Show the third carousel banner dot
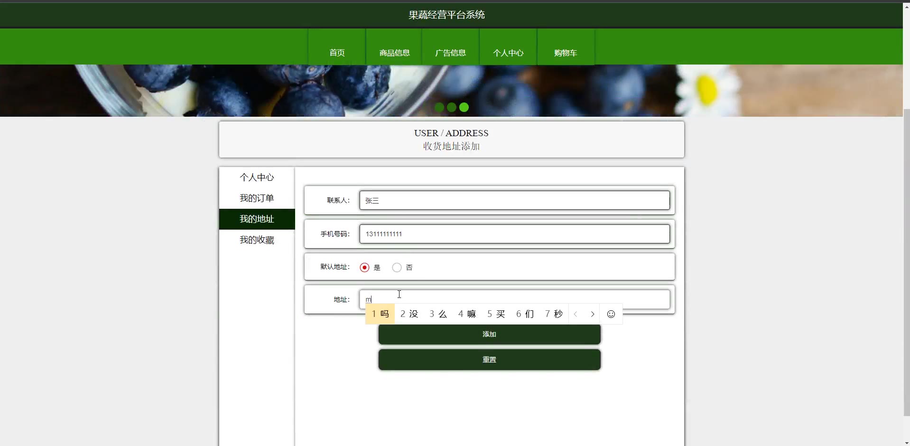The image size is (910, 446). click(464, 107)
